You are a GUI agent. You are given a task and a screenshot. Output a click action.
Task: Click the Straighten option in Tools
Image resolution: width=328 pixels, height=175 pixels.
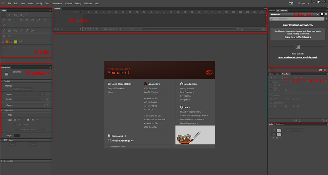pyautogui.click(x=15, y=48)
